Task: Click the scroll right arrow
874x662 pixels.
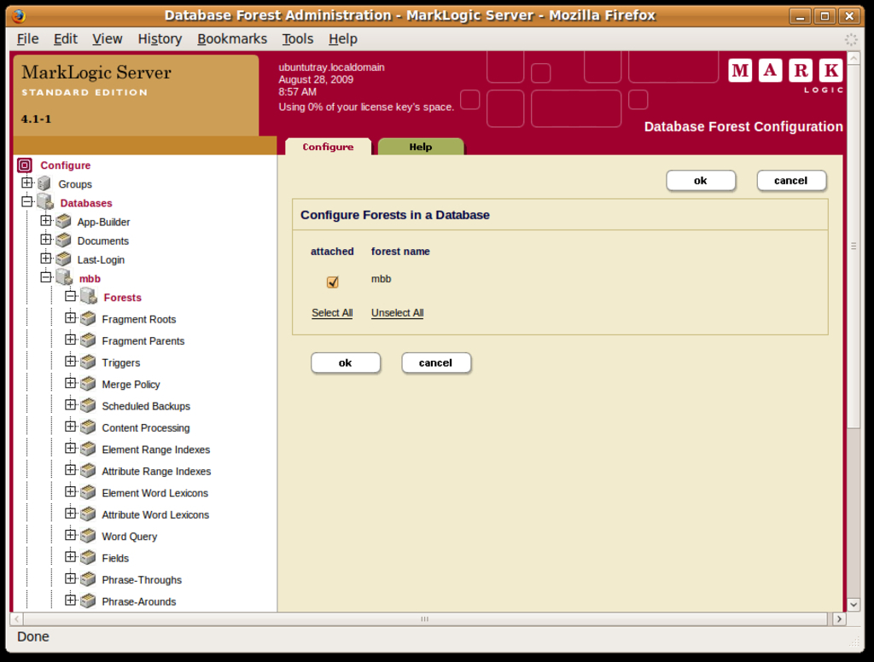Action: 840,618
